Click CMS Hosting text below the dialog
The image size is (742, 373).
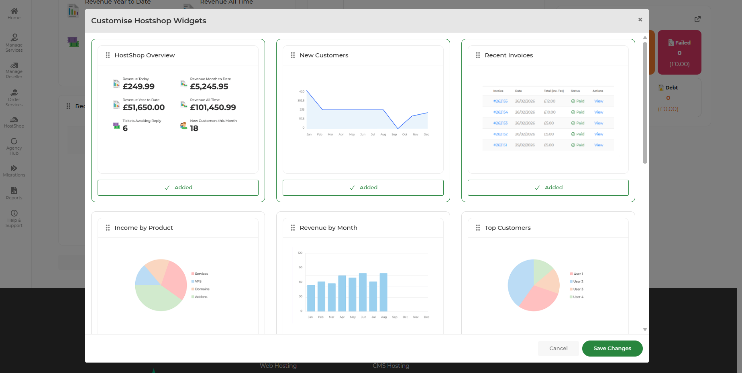click(391, 366)
